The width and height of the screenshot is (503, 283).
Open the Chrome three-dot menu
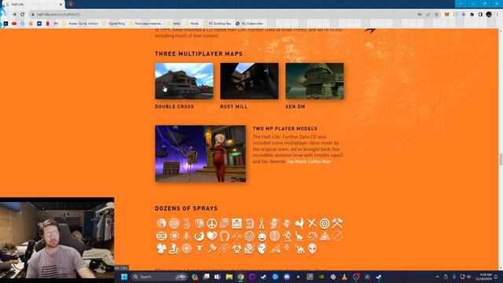click(x=497, y=14)
